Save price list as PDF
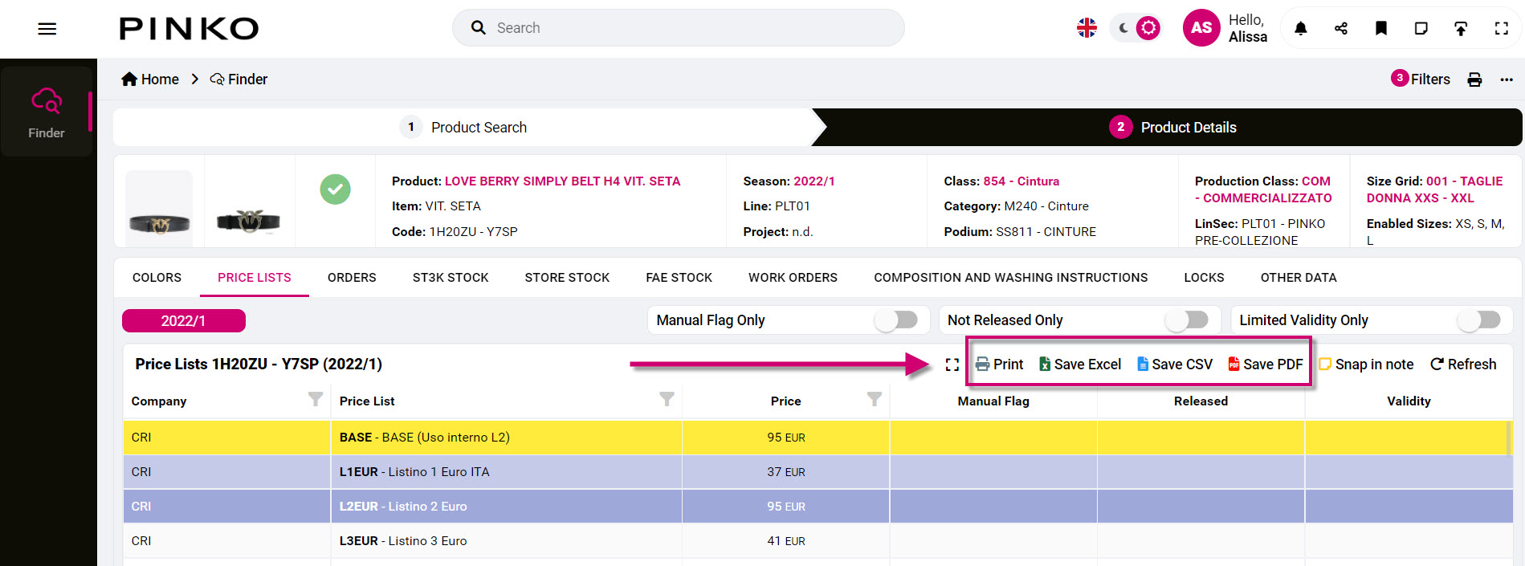The width and height of the screenshot is (1525, 566). point(1266,364)
